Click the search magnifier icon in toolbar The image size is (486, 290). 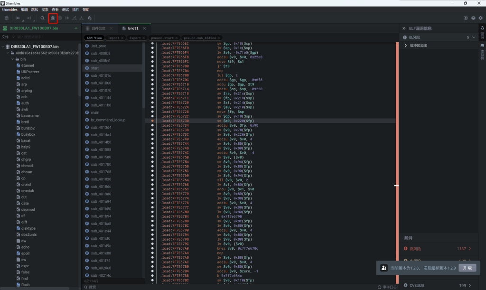pos(42,18)
